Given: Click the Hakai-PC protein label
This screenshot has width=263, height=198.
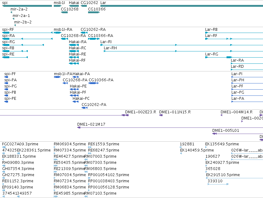Looking at the screenshot, I should pos(81,99).
